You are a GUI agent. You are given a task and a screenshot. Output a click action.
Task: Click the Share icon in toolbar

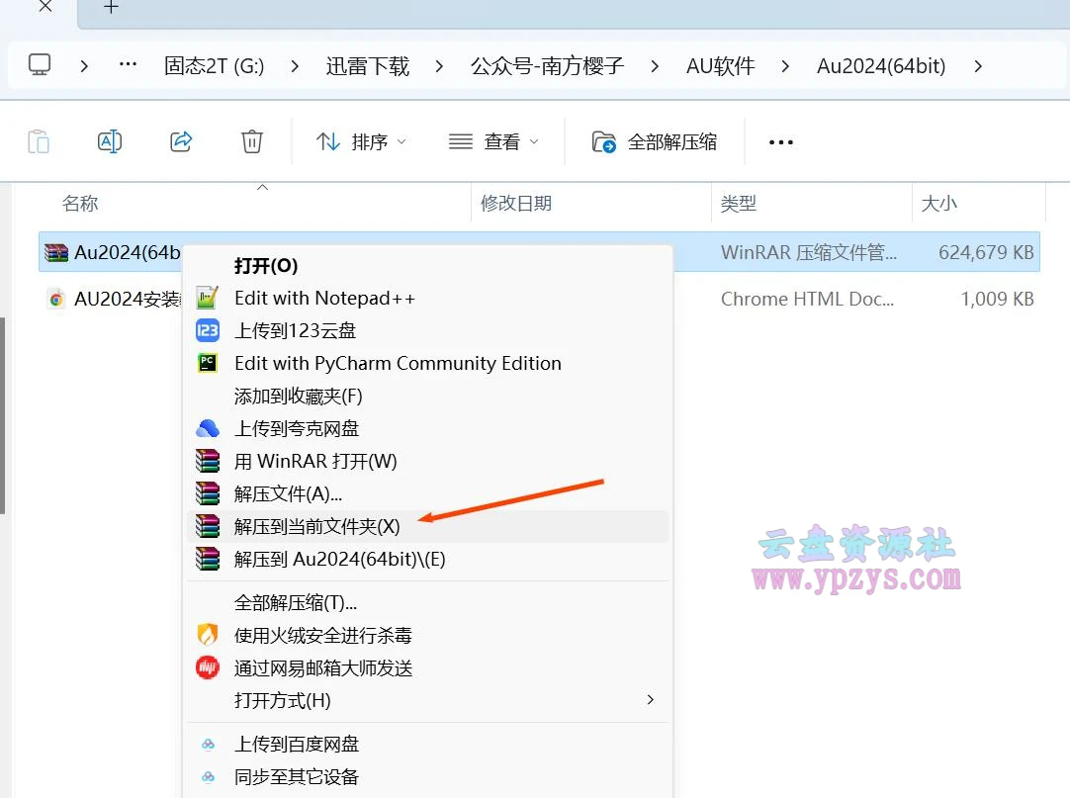coord(181,141)
